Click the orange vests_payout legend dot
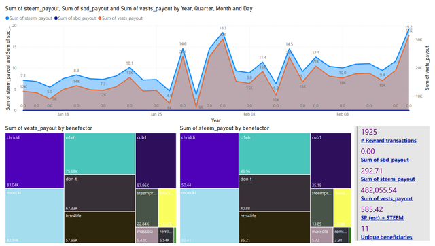Viewport: 435px width, 246px height. click(100, 18)
